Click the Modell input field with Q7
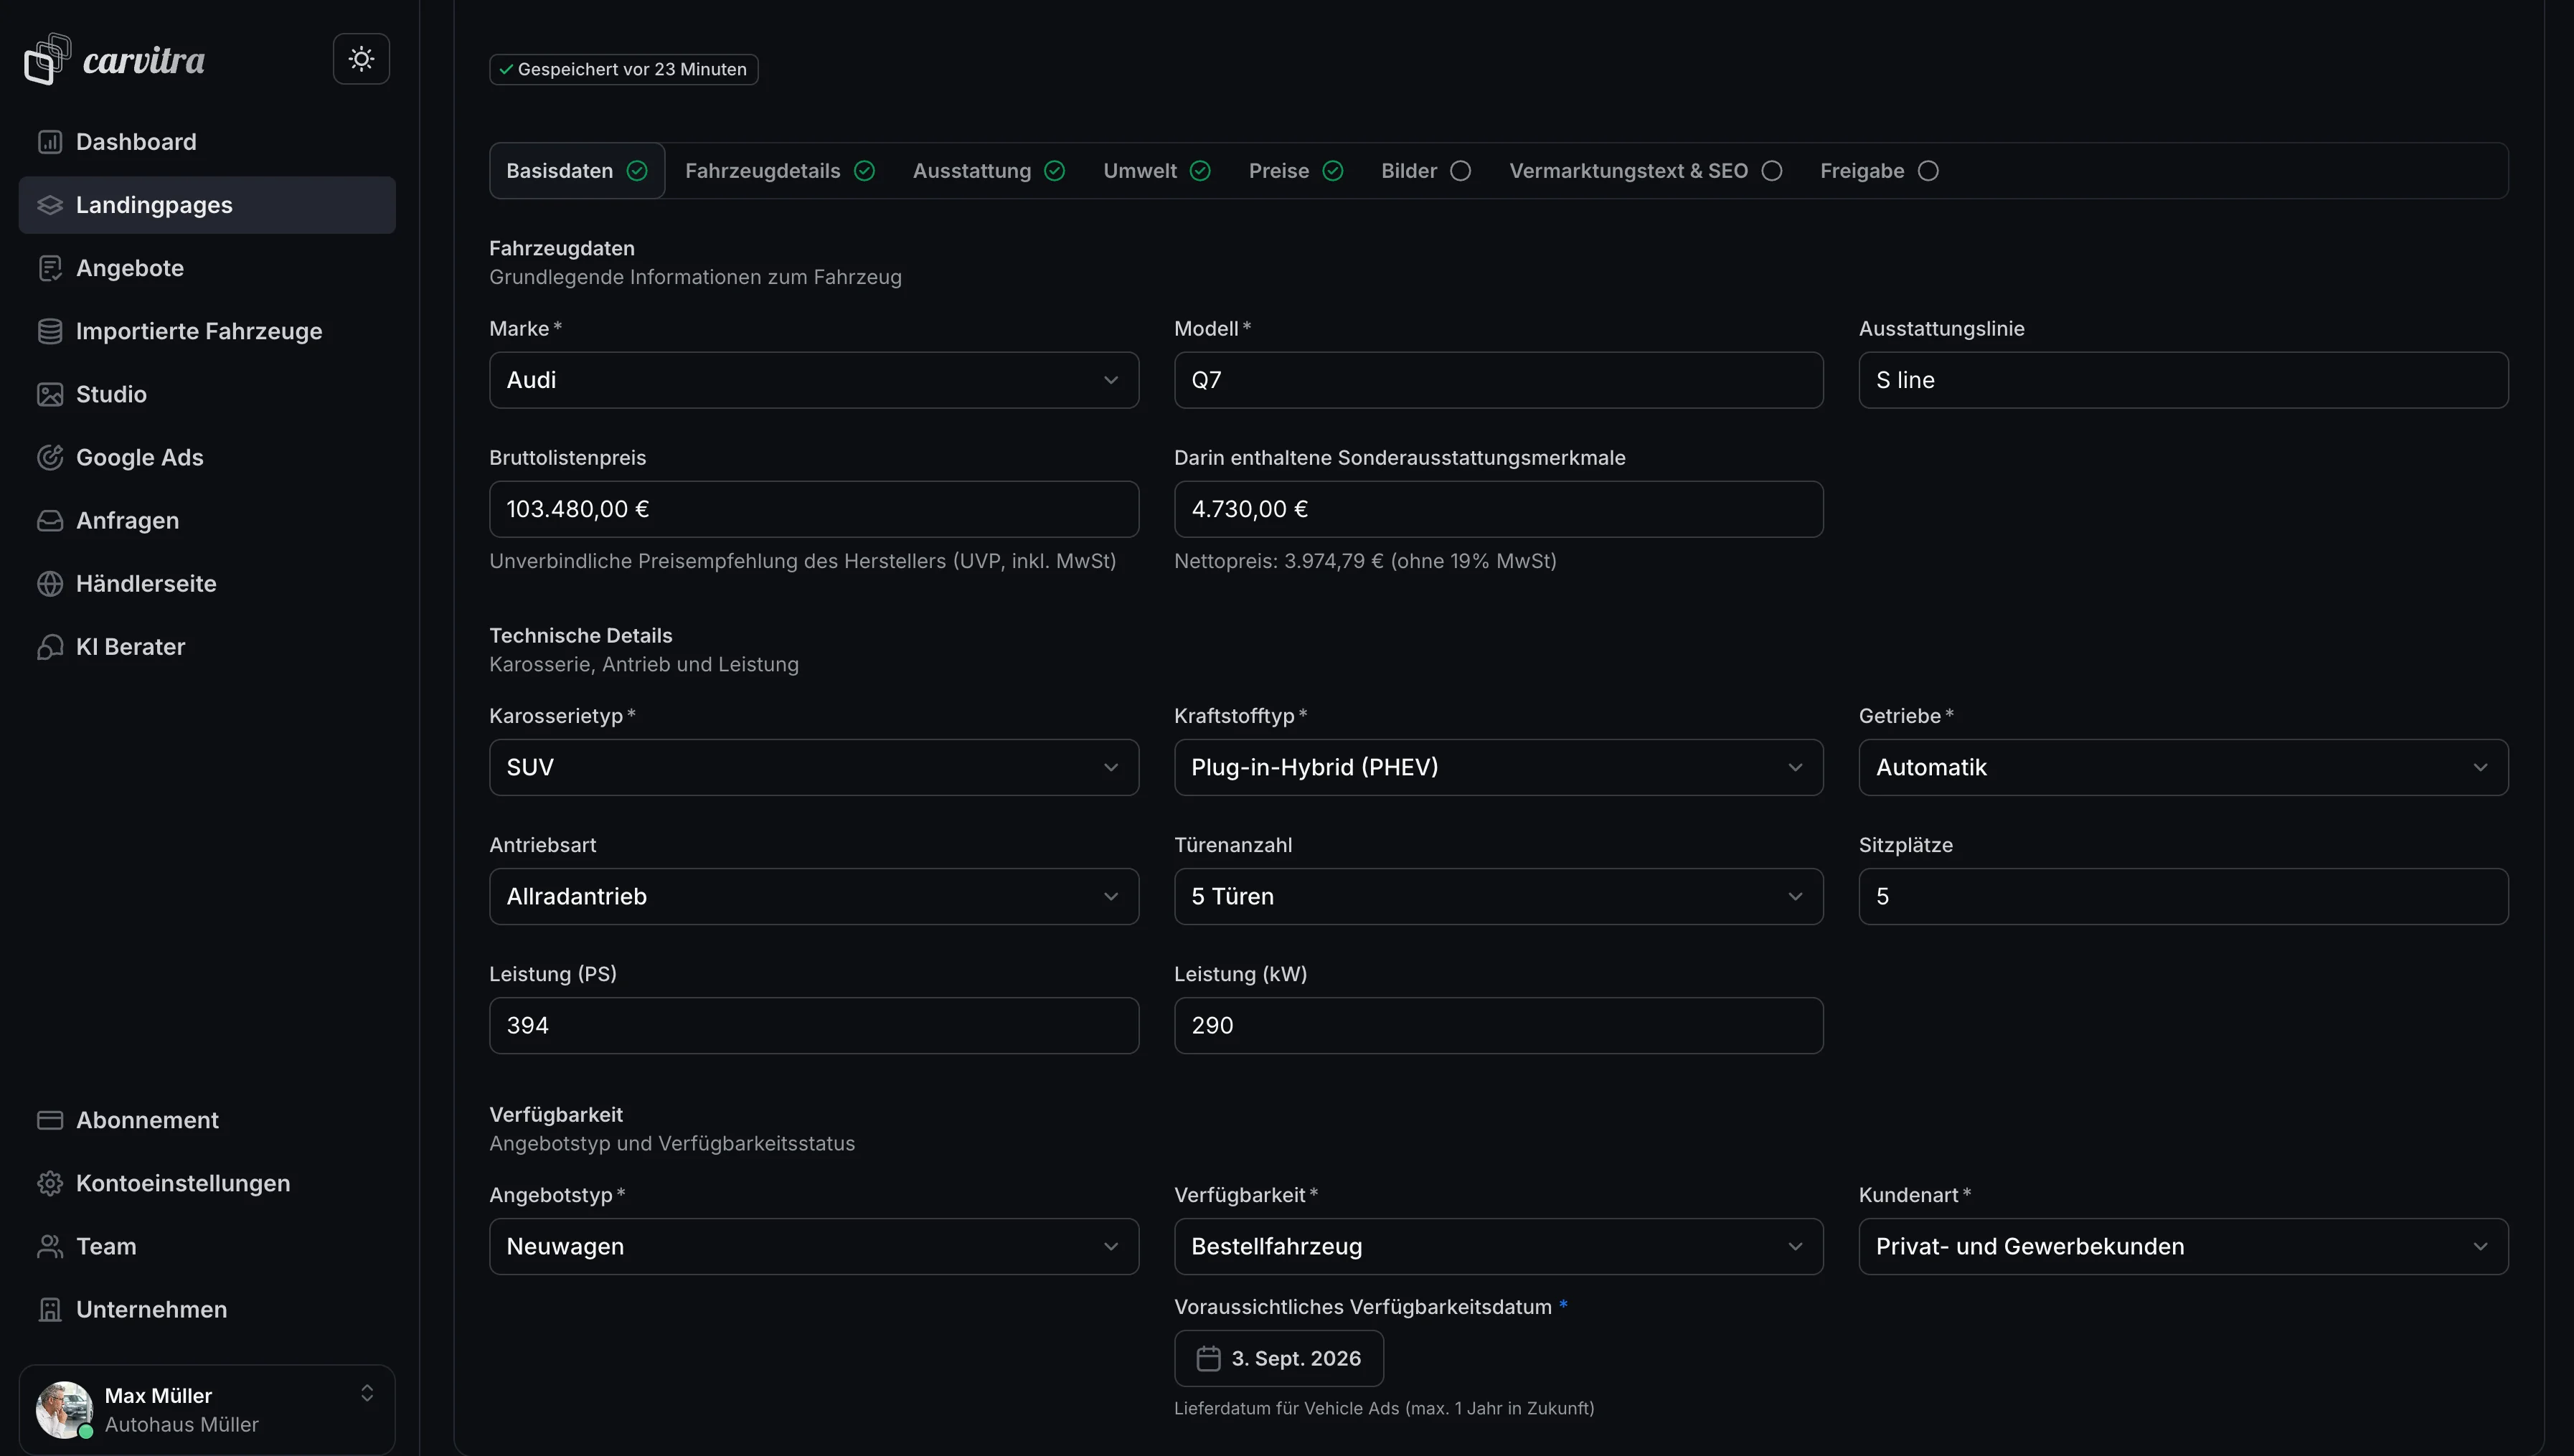2574x1456 pixels. click(1498, 380)
